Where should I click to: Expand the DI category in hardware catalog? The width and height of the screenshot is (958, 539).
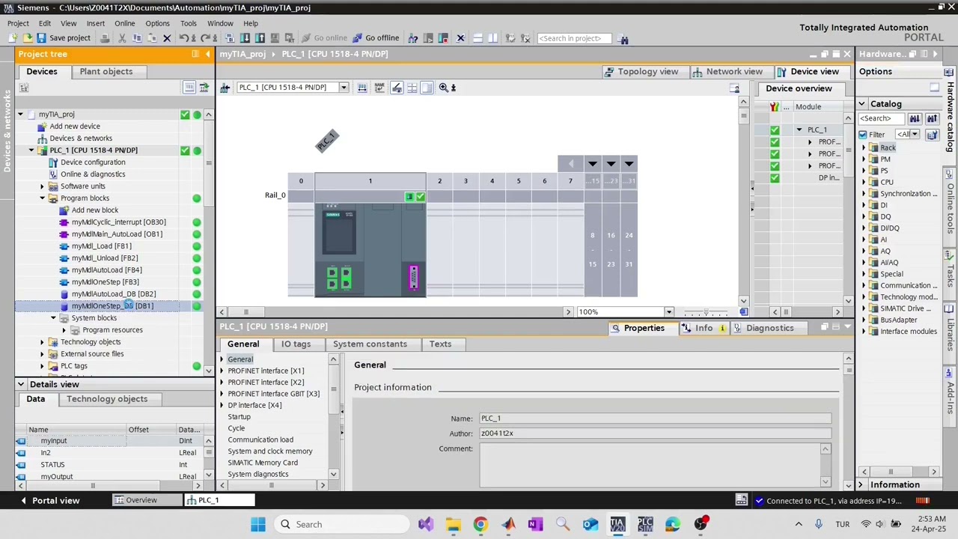[x=864, y=205]
